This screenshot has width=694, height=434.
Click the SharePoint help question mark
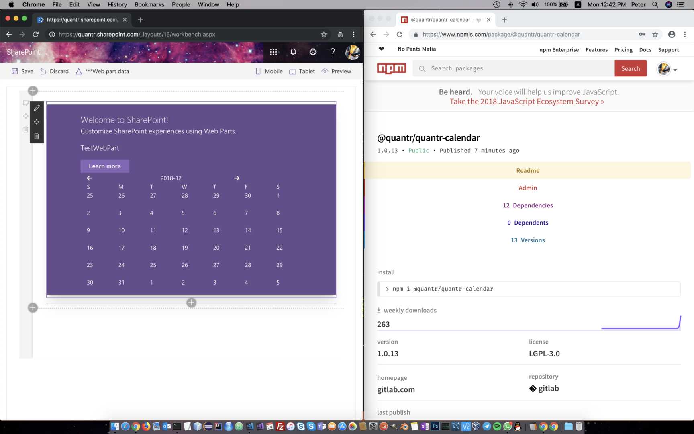(x=332, y=52)
